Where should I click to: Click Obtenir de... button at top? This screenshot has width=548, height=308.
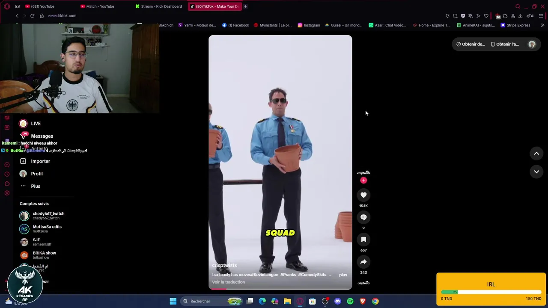(471, 44)
